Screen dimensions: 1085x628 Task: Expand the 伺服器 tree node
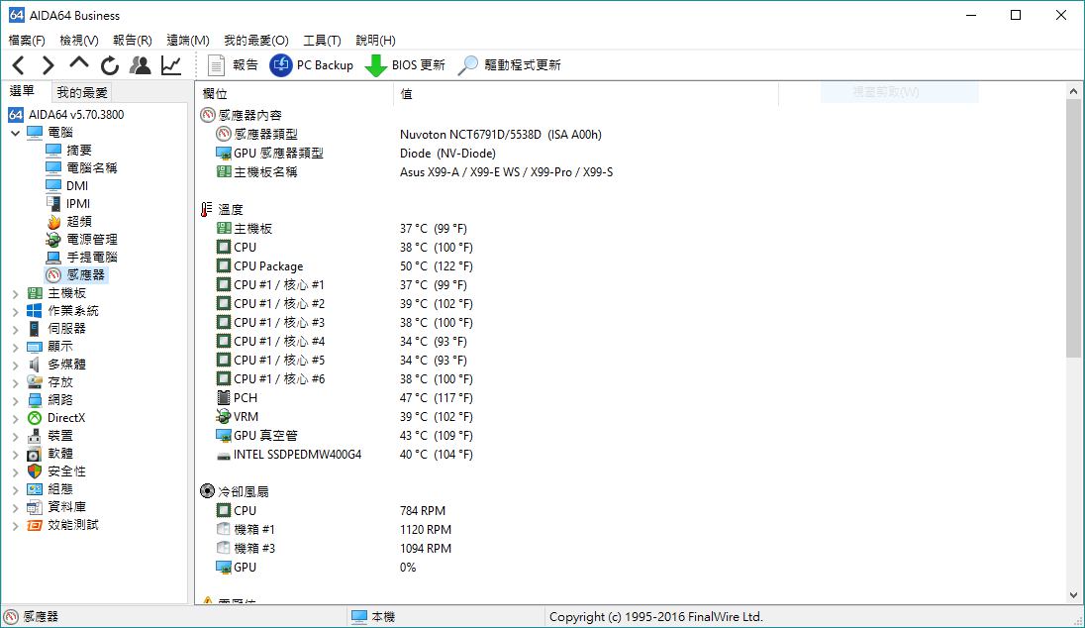pyautogui.click(x=15, y=329)
